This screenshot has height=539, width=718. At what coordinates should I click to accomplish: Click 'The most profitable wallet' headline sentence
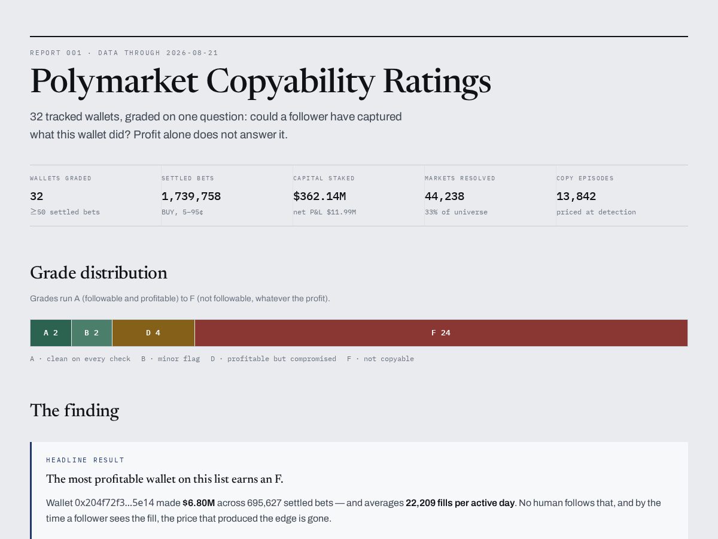[165, 479]
